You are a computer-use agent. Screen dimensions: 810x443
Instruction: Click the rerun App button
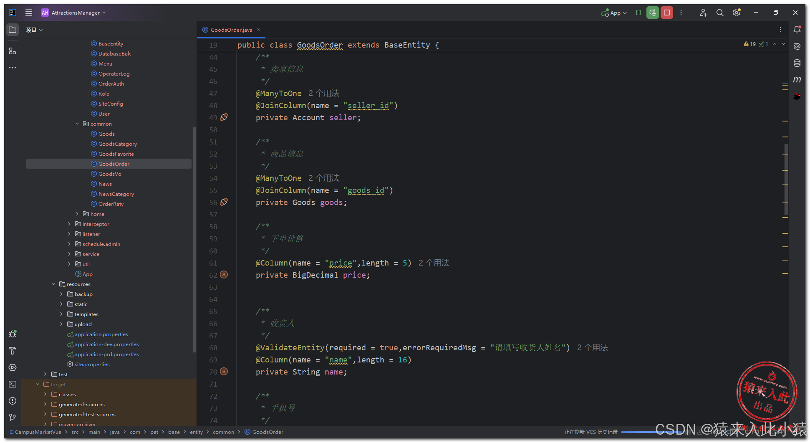click(653, 13)
